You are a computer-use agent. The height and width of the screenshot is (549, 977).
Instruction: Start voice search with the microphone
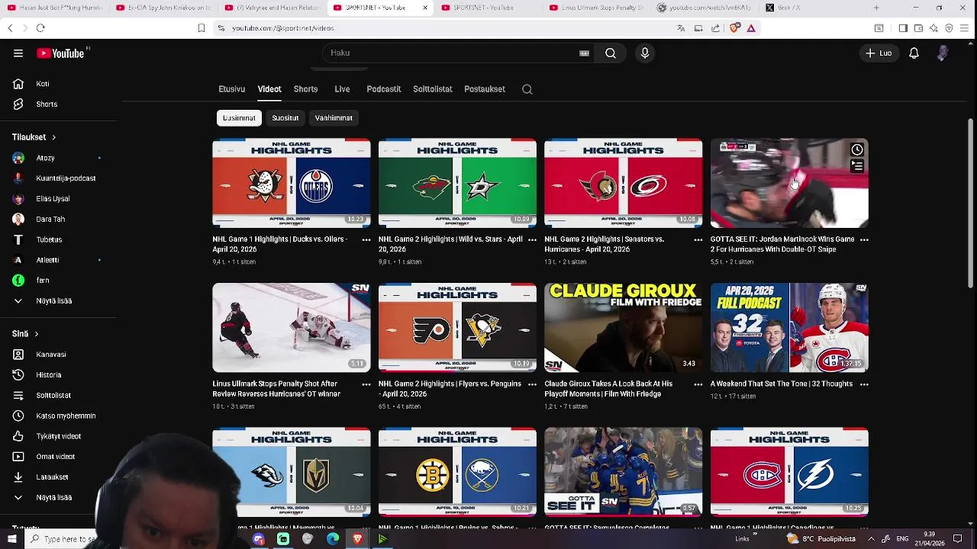point(645,53)
